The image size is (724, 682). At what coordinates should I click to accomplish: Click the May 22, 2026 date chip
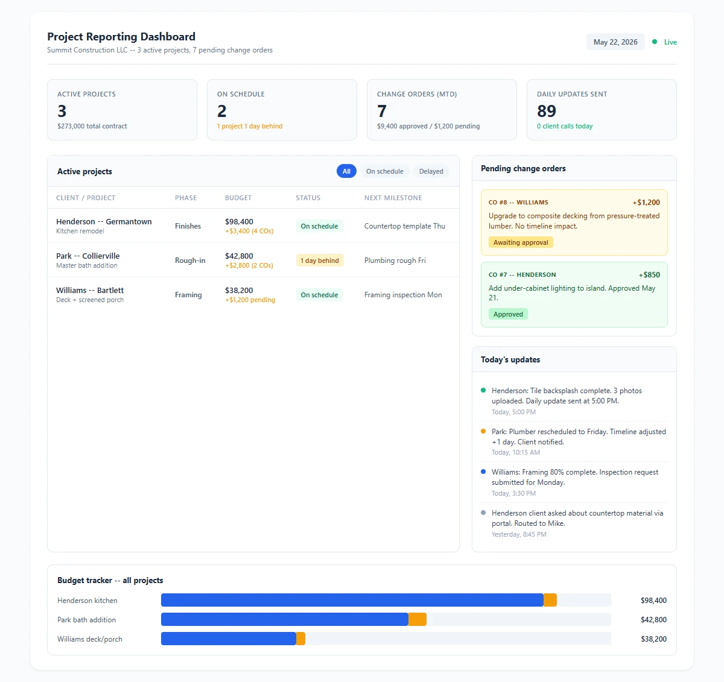pos(615,42)
